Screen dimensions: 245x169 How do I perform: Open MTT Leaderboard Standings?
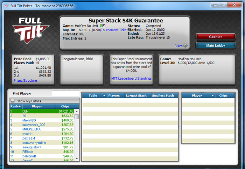(x=131, y=79)
